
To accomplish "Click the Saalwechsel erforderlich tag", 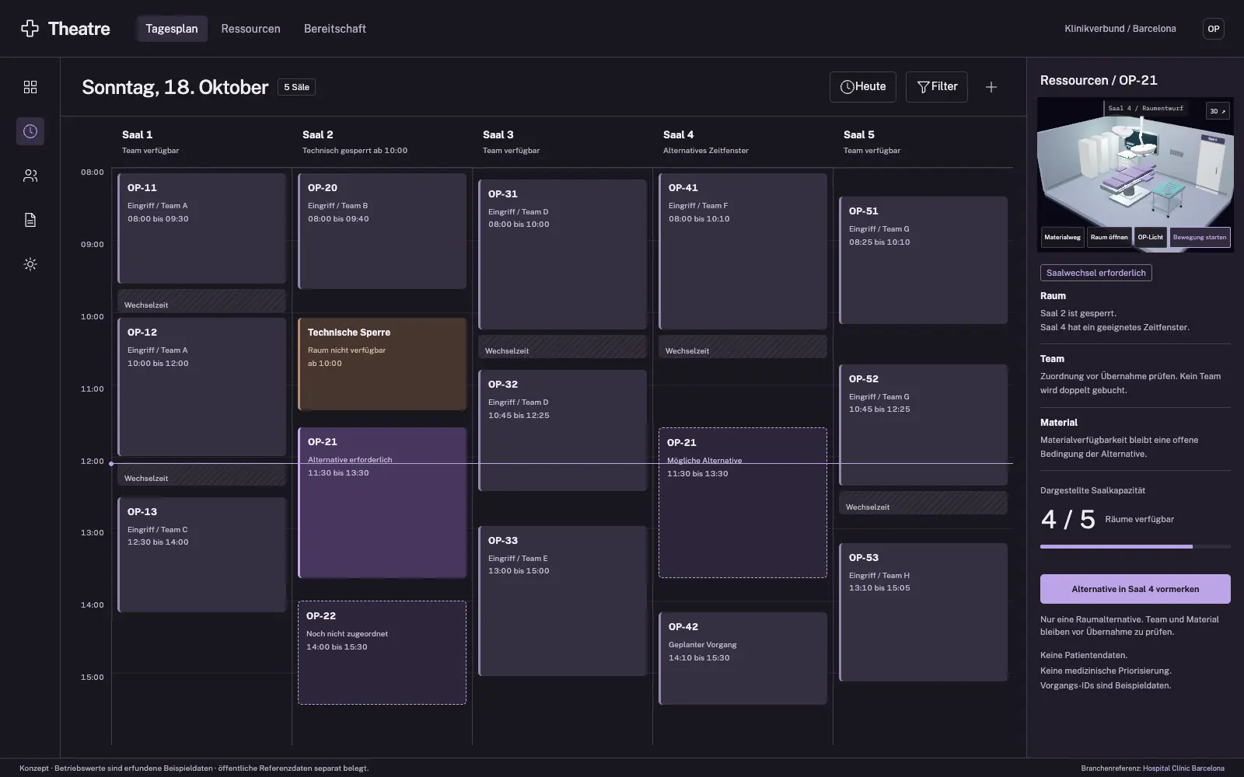I will click(x=1096, y=273).
